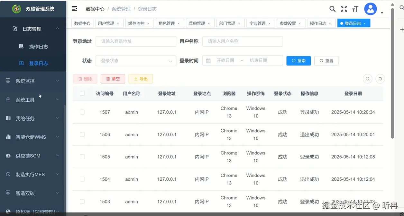Expand the 系统监控 menu chevron
The width and height of the screenshot is (404, 216).
coord(58,81)
